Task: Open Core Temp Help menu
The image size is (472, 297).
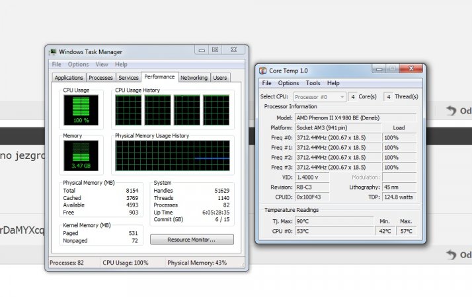Action: (x=333, y=83)
